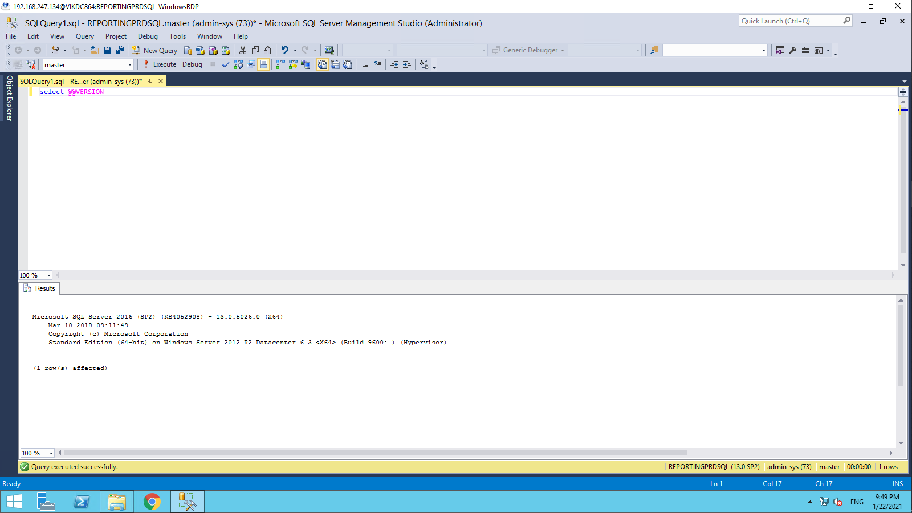Toggle IntelliSense Enabled icon
The image size is (912, 513).
pyautogui.click(x=263, y=64)
